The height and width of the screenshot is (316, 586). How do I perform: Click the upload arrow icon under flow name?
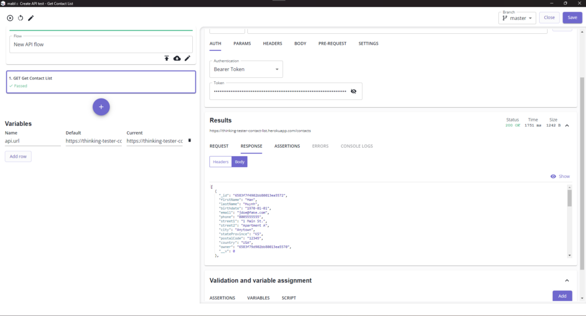point(167,58)
